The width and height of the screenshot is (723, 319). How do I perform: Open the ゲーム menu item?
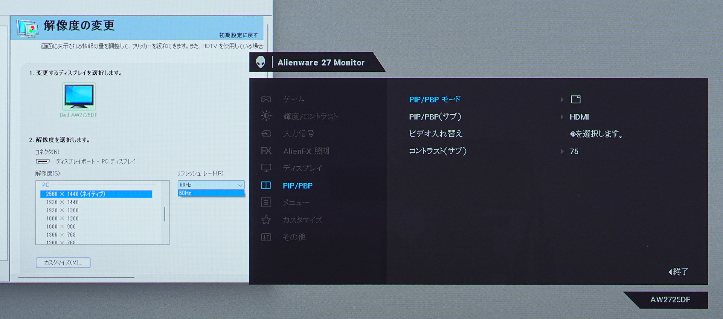coord(294,99)
